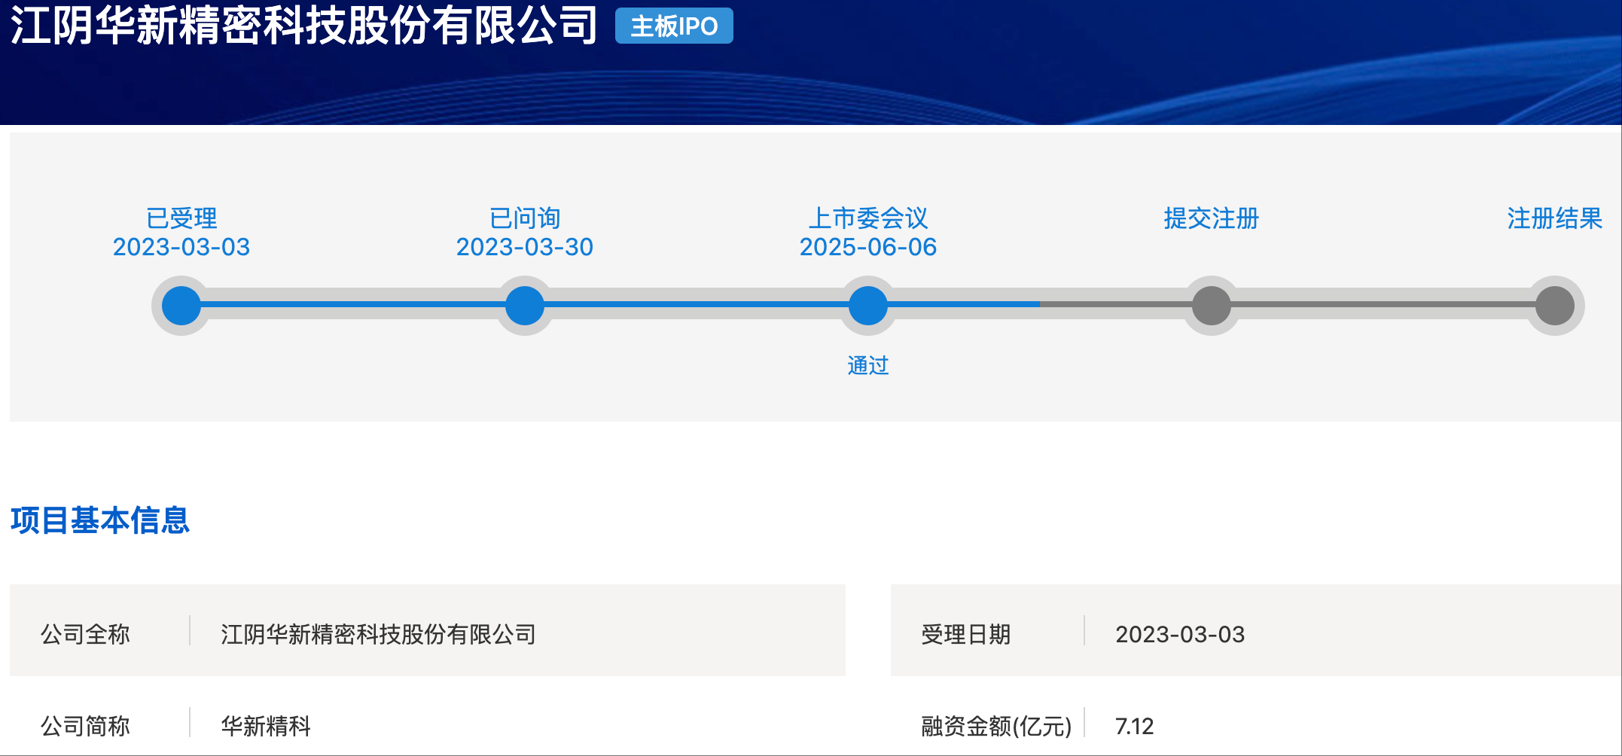Click the 注册结果 timeline dot
The image size is (1622, 756).
click(x=1555, y=306)
